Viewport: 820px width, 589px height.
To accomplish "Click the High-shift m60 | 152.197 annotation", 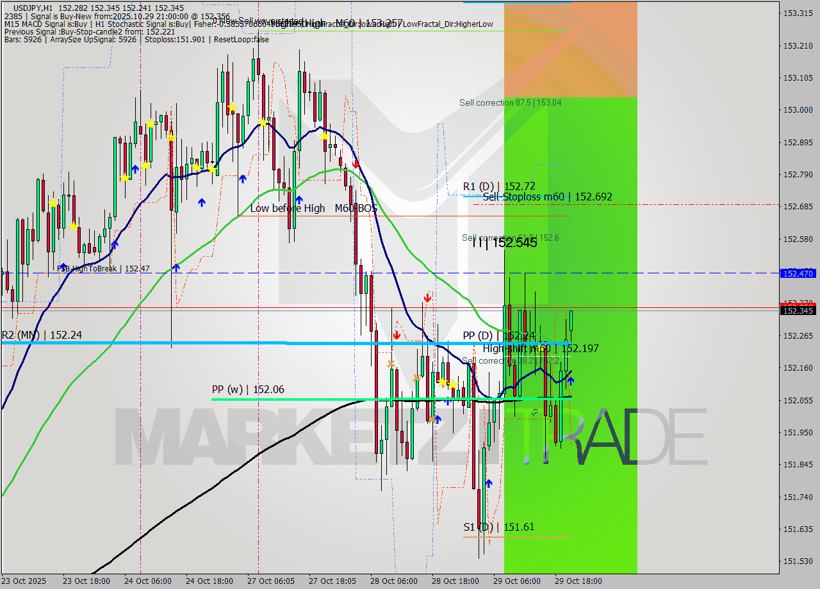I will tap(540, 348).
